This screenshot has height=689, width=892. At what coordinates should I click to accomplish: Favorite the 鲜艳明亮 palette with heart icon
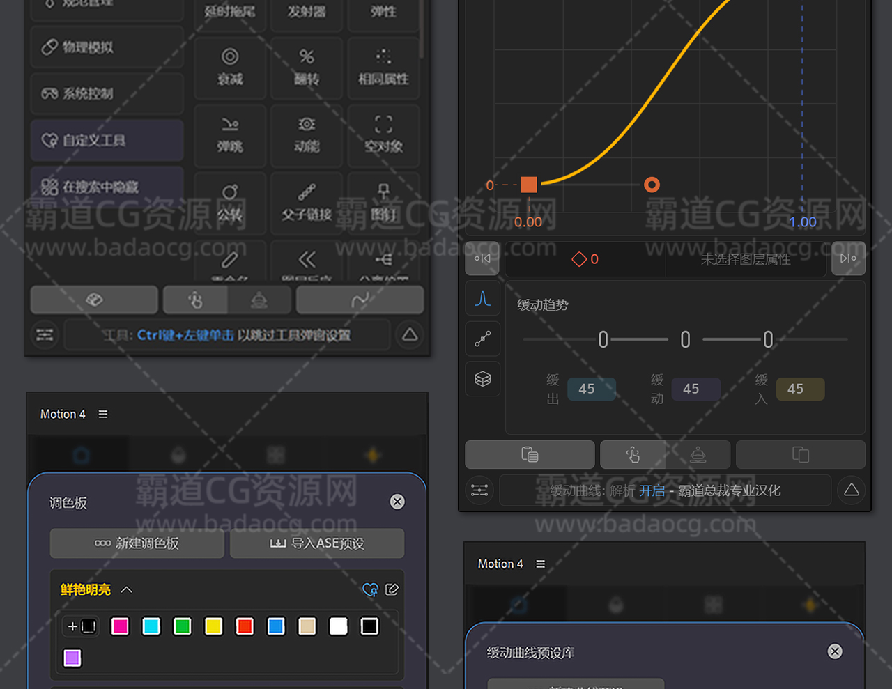coord(370,590)
